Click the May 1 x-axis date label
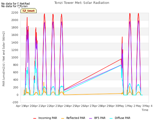The image size is (164, 123). pyautogui.click(x=123, y=106)
